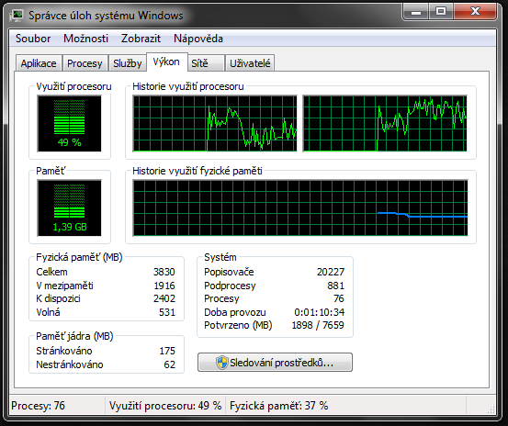This screenshot has height=426, width=508.
Task: Click the window resize grip in status bar
Action: 491,409
